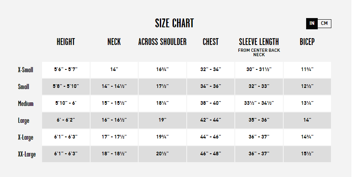Select Small sleeve length cell 32" - 33"
The width and height of the screenshot is (353, 177).
[259, 87]
